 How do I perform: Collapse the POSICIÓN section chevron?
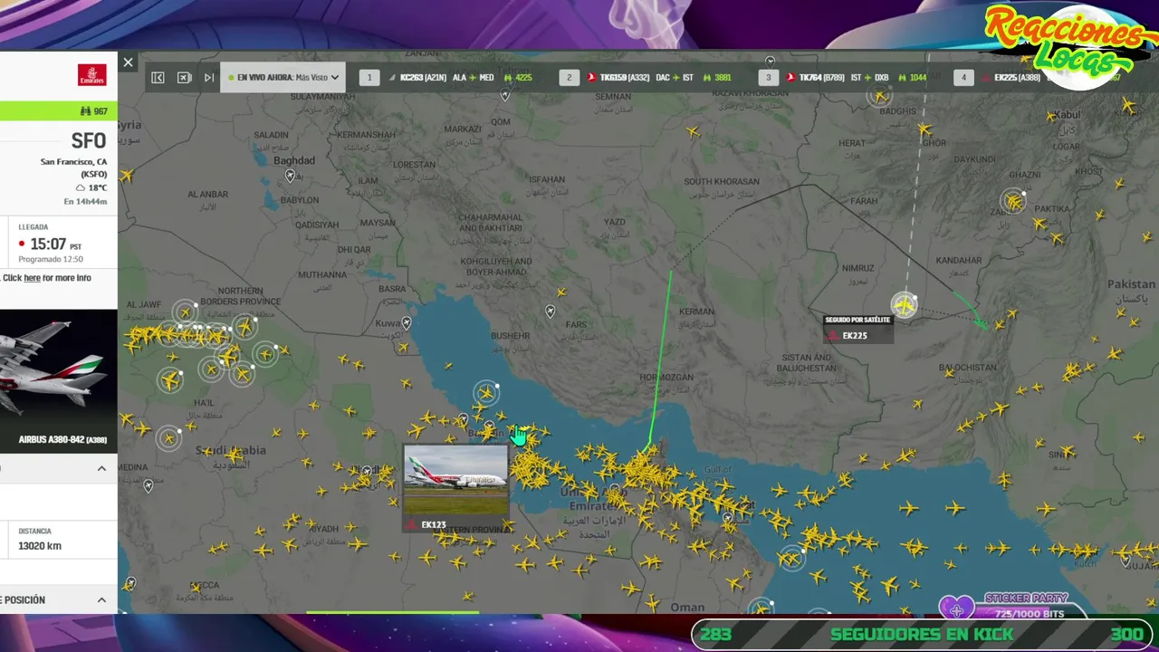click(x=101, y=599)
